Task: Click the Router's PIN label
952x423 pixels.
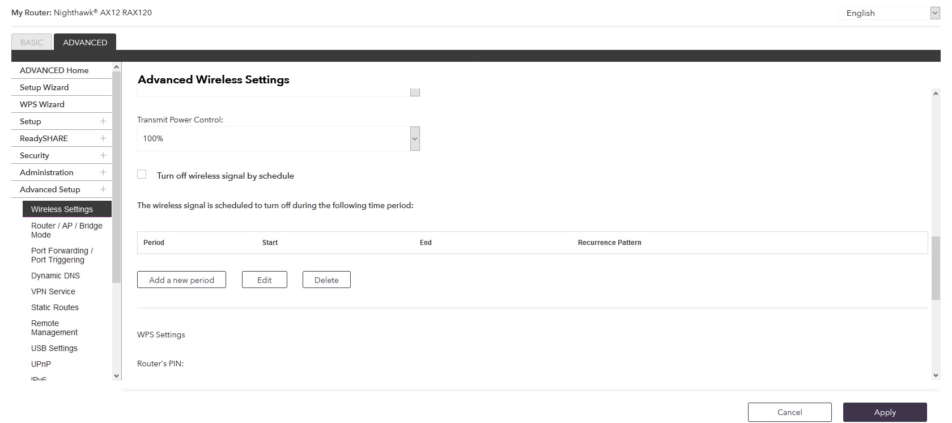Action: pos(160,363)
